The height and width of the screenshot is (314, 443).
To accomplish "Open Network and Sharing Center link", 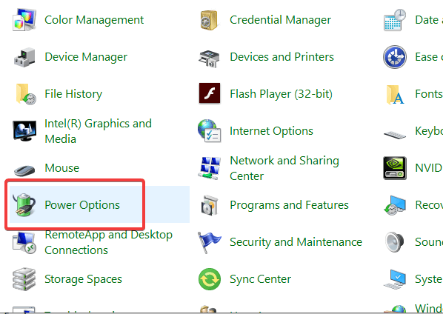I will coord(284,168).
